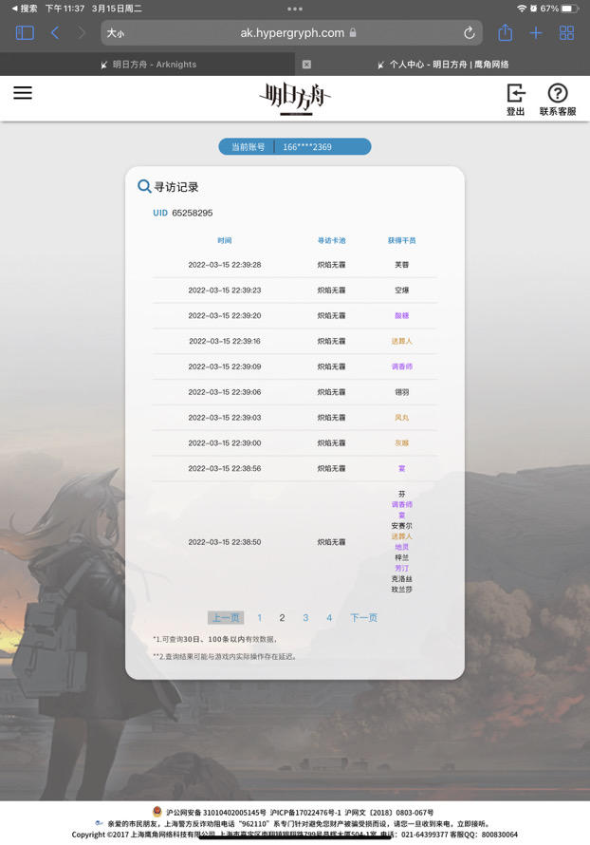Show the tab overview grid

coord(567,33)
